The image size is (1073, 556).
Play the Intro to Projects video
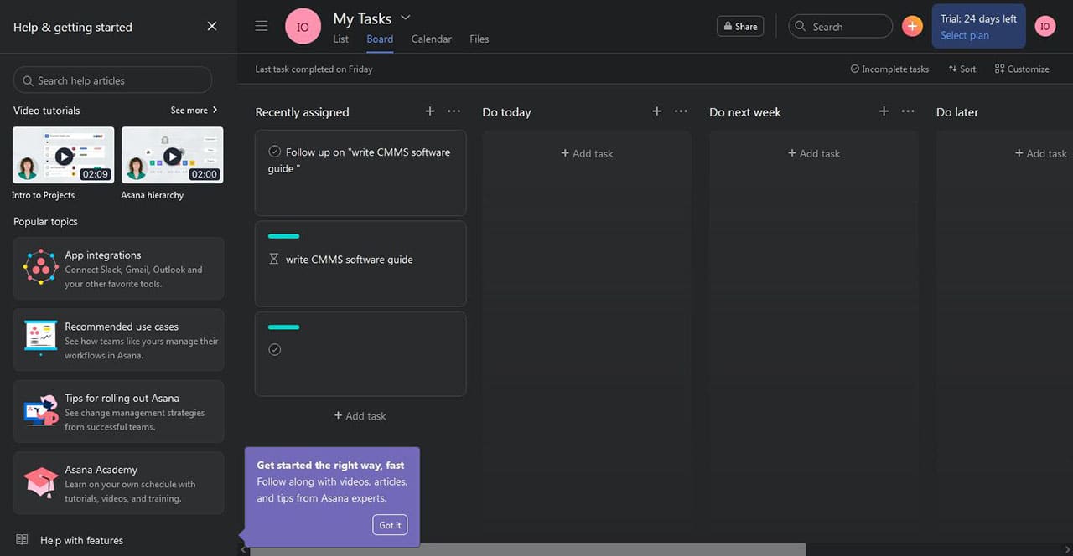click(x=64, y=156)
